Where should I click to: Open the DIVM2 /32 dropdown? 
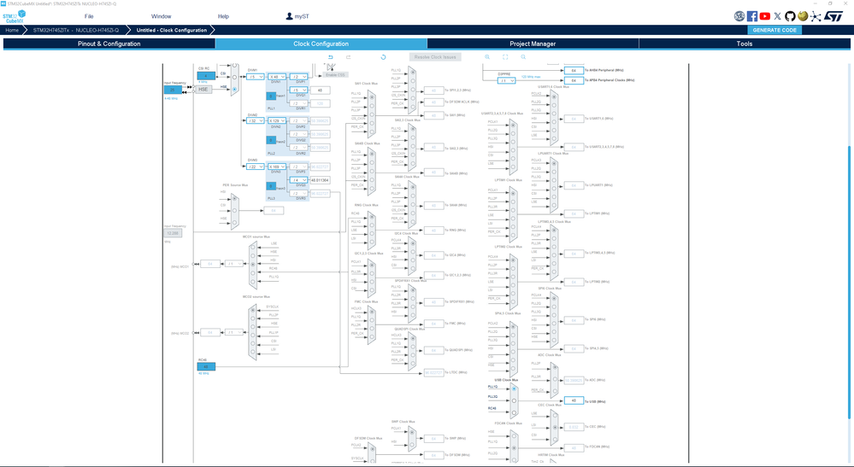coord(255,120)
